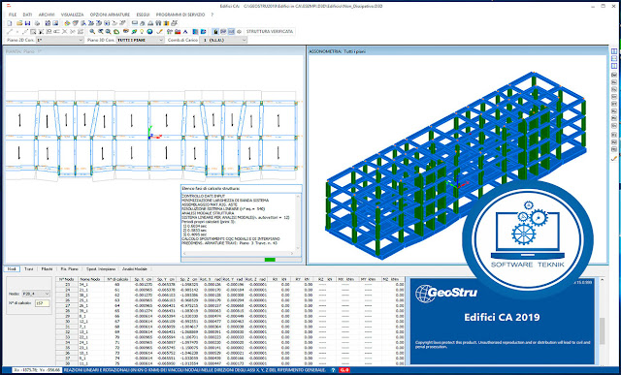The height and width of the screenshot is (375, 621).
Task: Open the PROGRAMMI DI SERVIZIO menu
Action: (180, 15)
